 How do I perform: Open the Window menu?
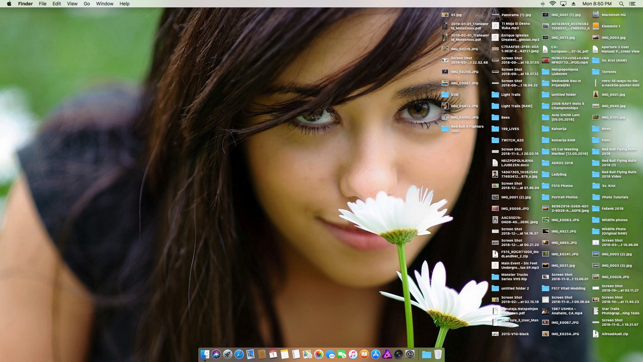105,4
